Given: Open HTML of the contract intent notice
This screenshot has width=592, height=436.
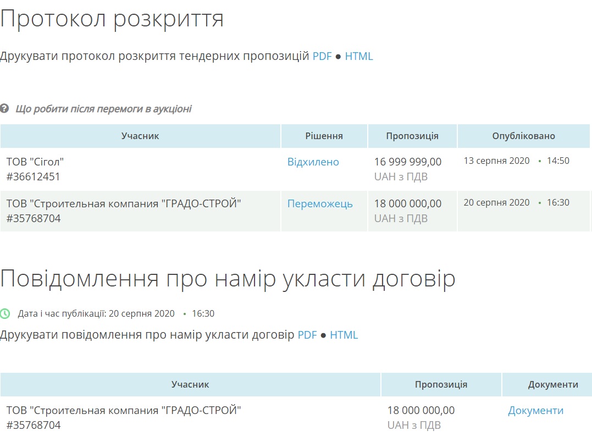Looking at the screenshot, I should tap(344, 335).
